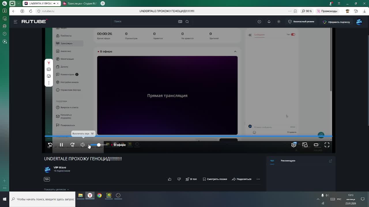Toggle light/dark theme icon
Image resolution: width=369 pixels, height=207 pixels.
tap(279, 22)
